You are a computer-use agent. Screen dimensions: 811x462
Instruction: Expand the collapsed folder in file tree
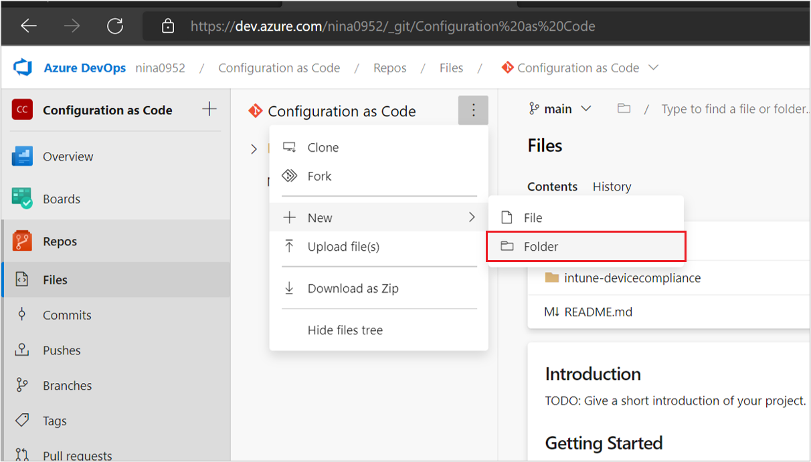coord(254,148)
